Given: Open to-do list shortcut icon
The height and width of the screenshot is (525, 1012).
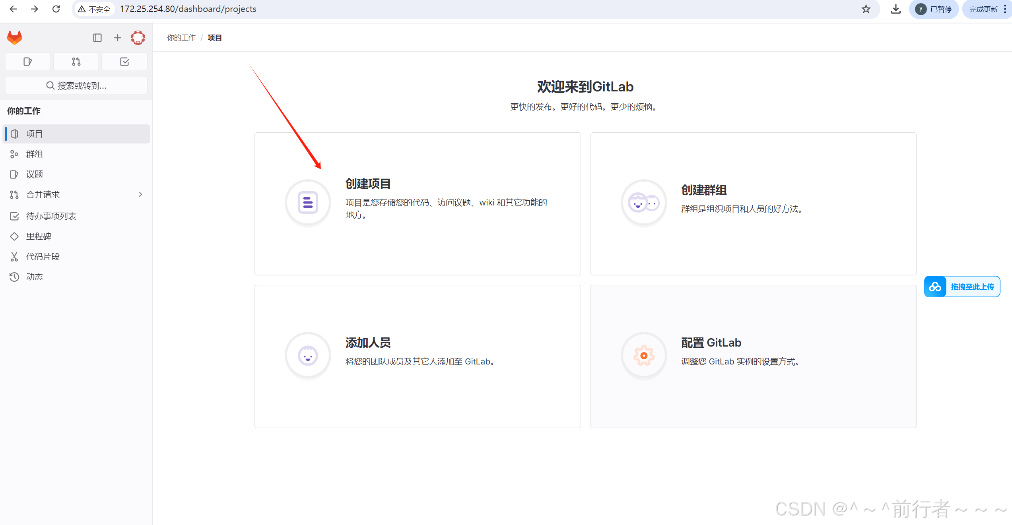Looking at the screenshot, I should tap(124, 62).
